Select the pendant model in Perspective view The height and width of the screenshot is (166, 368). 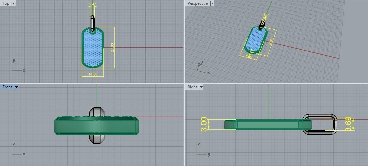tap(255, 39)
